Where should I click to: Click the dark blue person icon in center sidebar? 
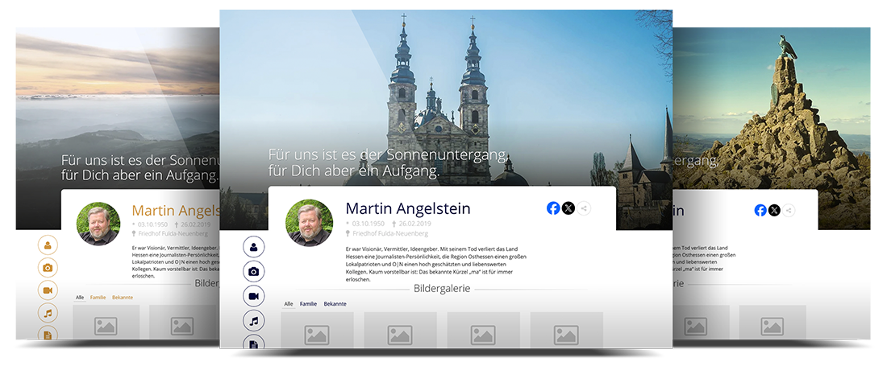[254, 247]
